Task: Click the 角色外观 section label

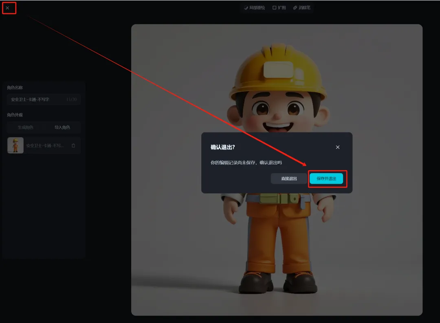Action: tap(15, 115)
